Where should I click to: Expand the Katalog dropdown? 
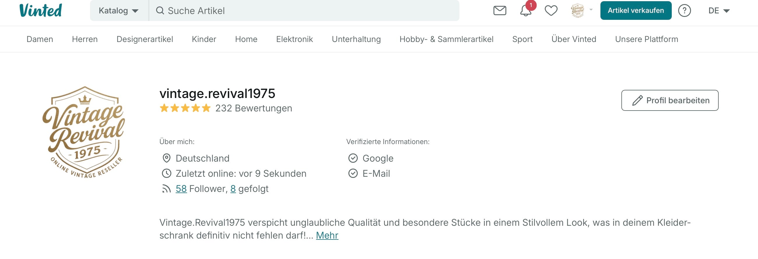tap(119, 11)
